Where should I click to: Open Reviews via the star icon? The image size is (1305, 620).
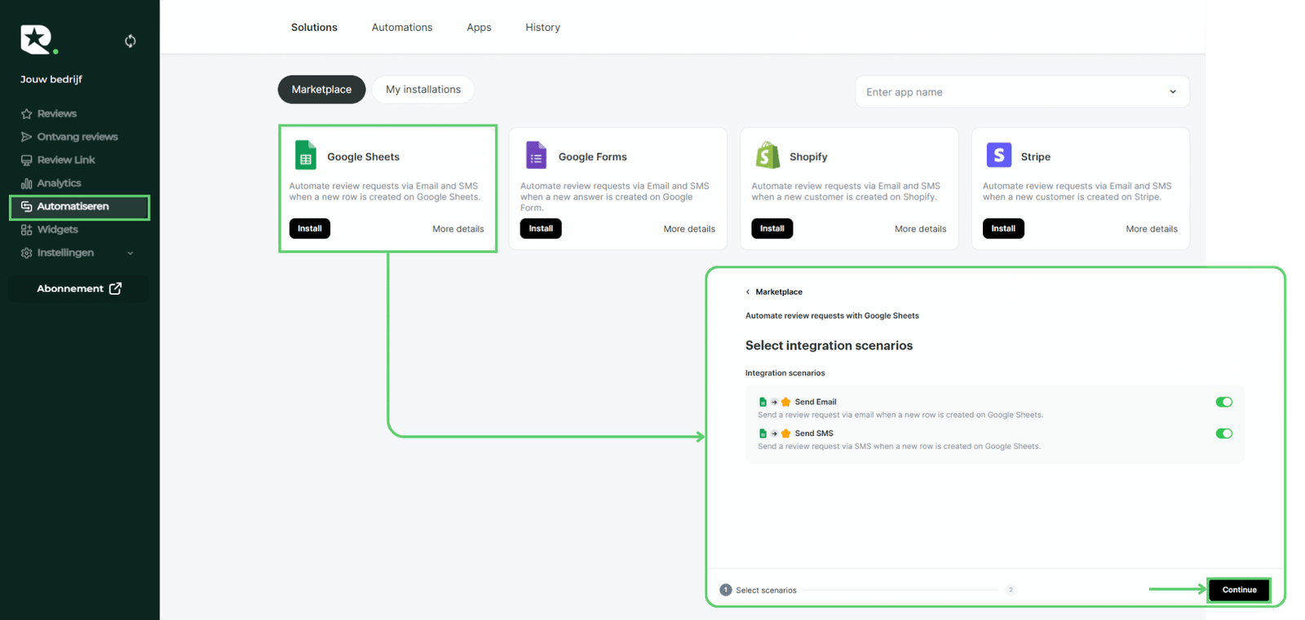[x=27, y=114]
